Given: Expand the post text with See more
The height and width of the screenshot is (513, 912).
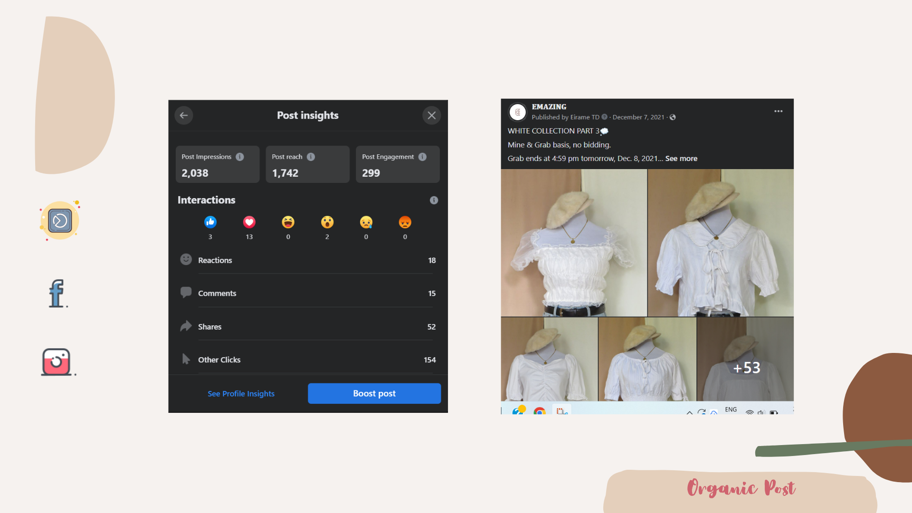Looking at the screenshot, I should [681, 159].
